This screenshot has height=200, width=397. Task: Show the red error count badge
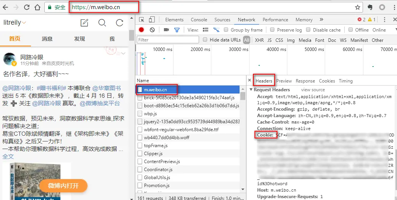[x=361, y=20]
